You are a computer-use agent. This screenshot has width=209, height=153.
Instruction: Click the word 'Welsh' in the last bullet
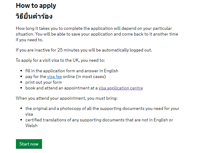[x=31, y=126]
